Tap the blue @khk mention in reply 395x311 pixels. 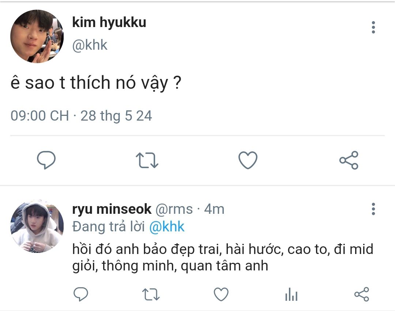pos(167,227)
